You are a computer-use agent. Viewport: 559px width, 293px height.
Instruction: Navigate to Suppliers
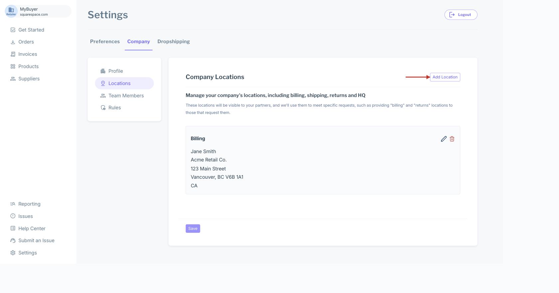[29, 79]
